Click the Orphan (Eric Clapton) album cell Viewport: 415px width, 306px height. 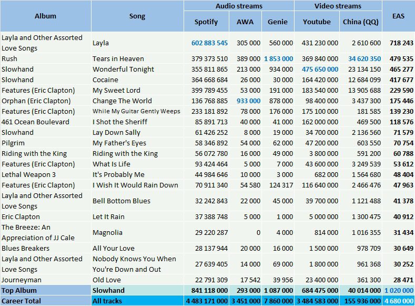click(46, 101)
